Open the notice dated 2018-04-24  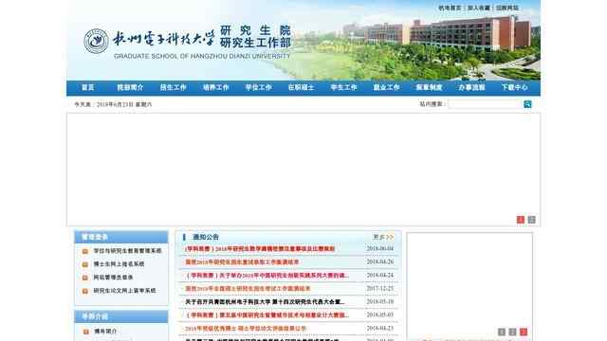tap(267, 276)
